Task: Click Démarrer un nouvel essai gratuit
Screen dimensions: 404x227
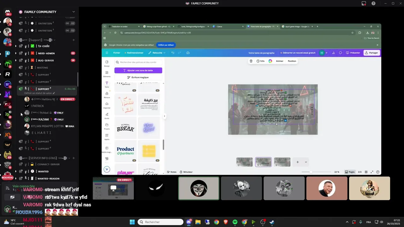Action: click(x=298, y=53)
